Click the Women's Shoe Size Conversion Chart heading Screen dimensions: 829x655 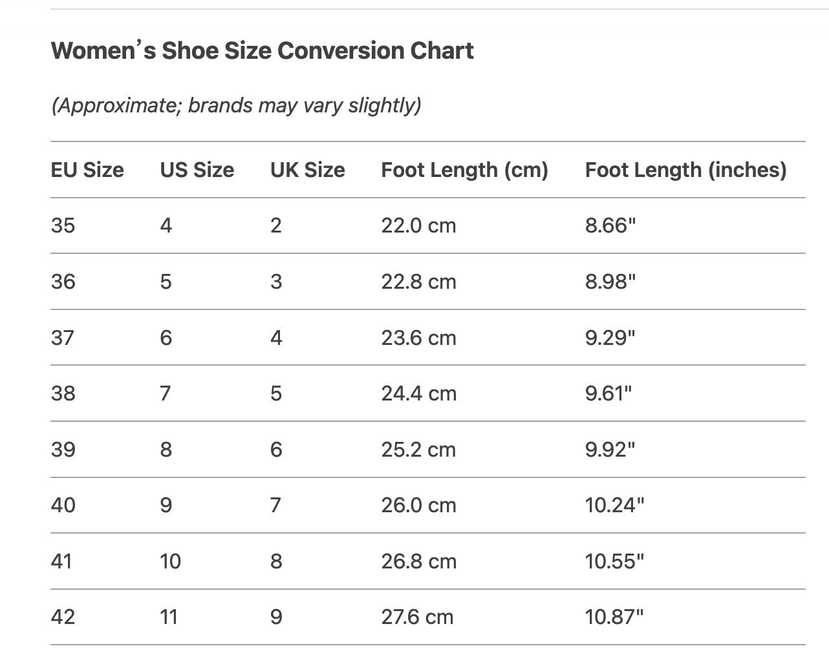point(262,50)
